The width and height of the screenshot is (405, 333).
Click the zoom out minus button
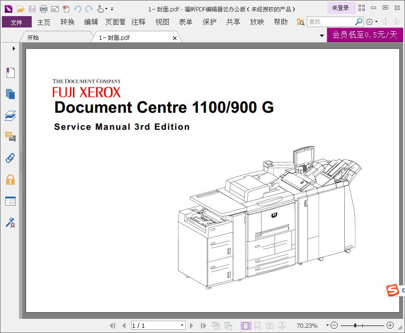[334, 325]
